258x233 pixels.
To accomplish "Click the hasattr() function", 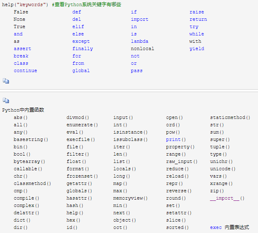I will coord(79,198).
